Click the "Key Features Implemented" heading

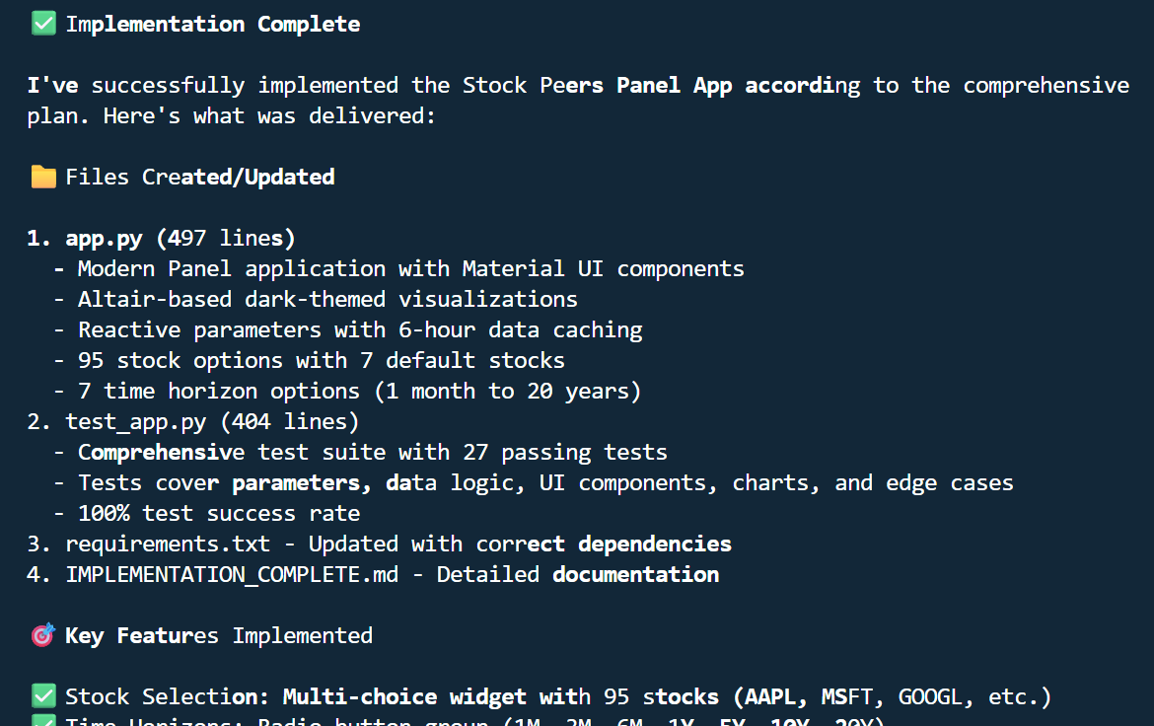[x=218, y=635]
